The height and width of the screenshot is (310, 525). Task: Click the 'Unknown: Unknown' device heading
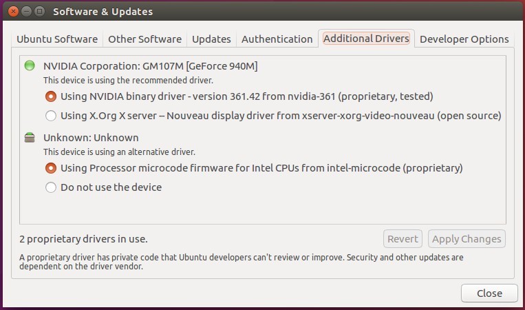91,138
